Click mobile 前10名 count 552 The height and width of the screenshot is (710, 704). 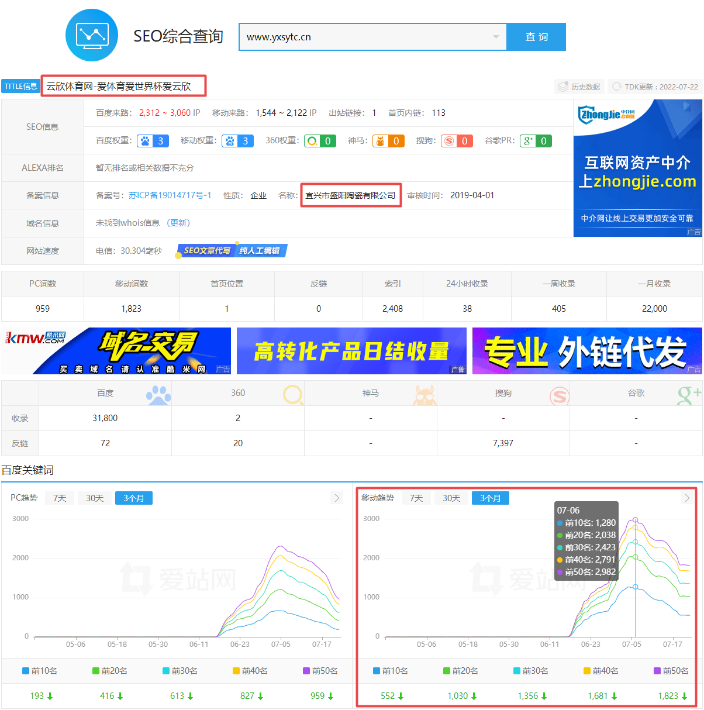coord(388,696)
